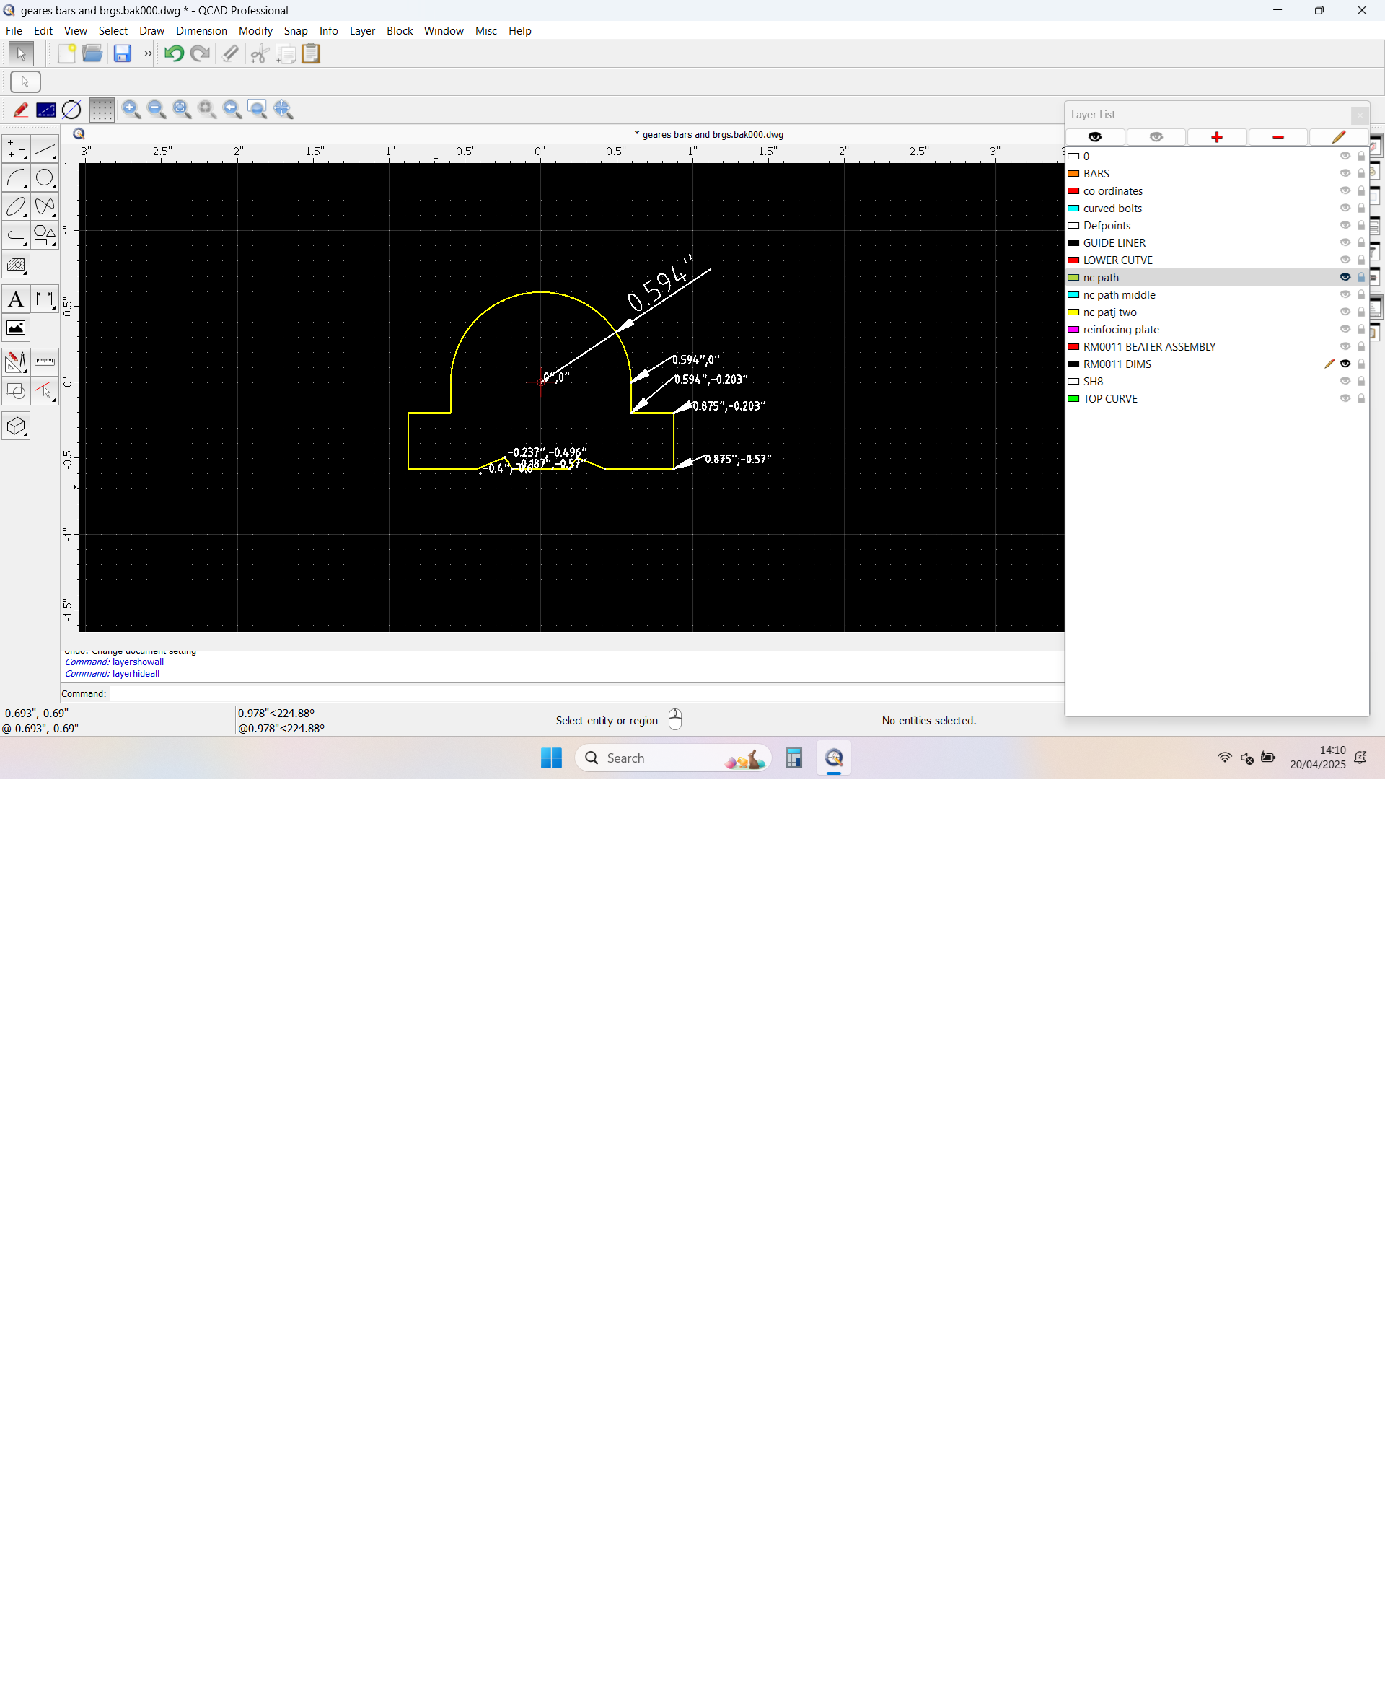1385x1689 pixels.
Task: Show the BARS layer via eye icon
Action: tap(1345, 173)
